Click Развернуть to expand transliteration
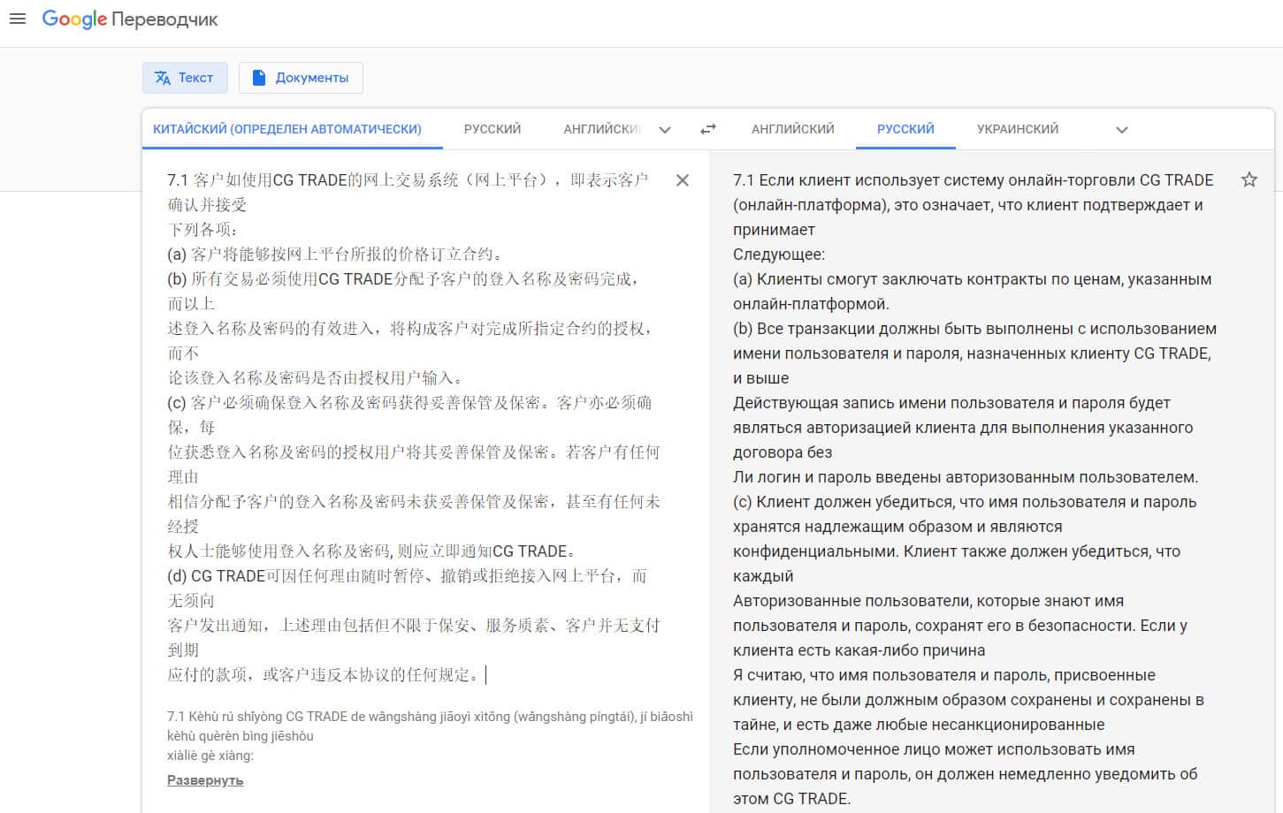The width and height of the screenshot is (1283, 813). pyautogui.click(x=205, y=780)
